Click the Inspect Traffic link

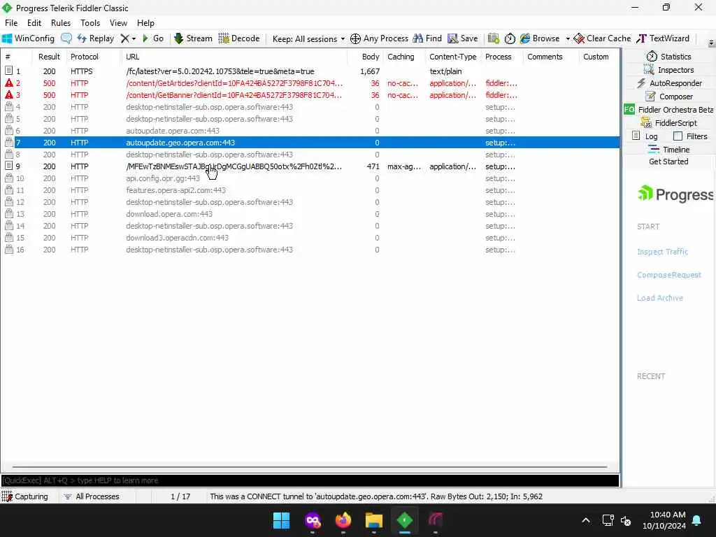[x=663, y=252]
